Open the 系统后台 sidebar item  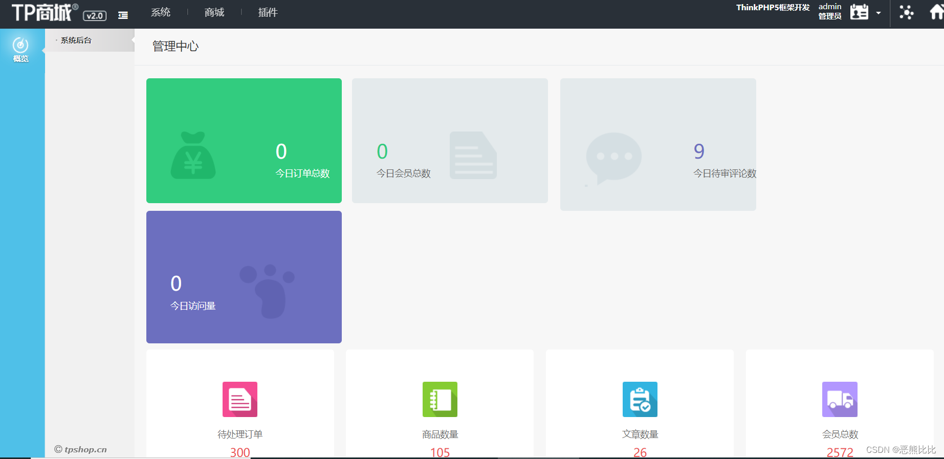[76, 40]
